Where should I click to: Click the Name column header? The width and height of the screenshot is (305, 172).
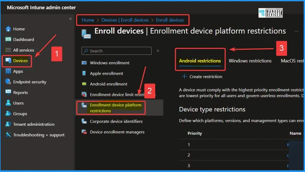[295, 133]
